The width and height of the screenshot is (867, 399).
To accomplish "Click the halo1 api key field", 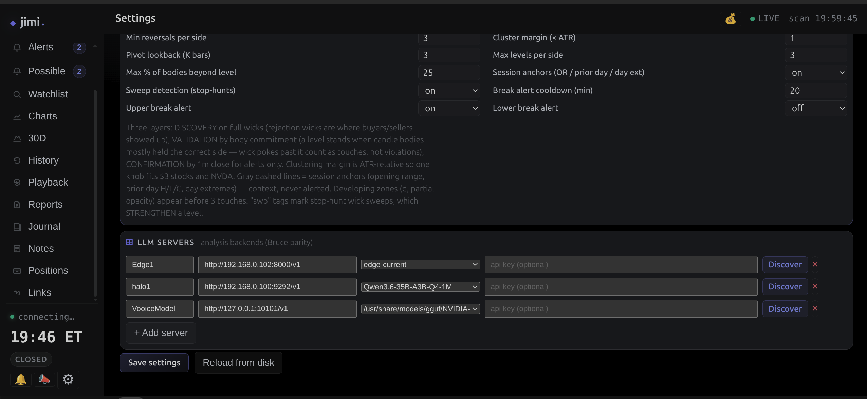I will click(x=621, y=287).
